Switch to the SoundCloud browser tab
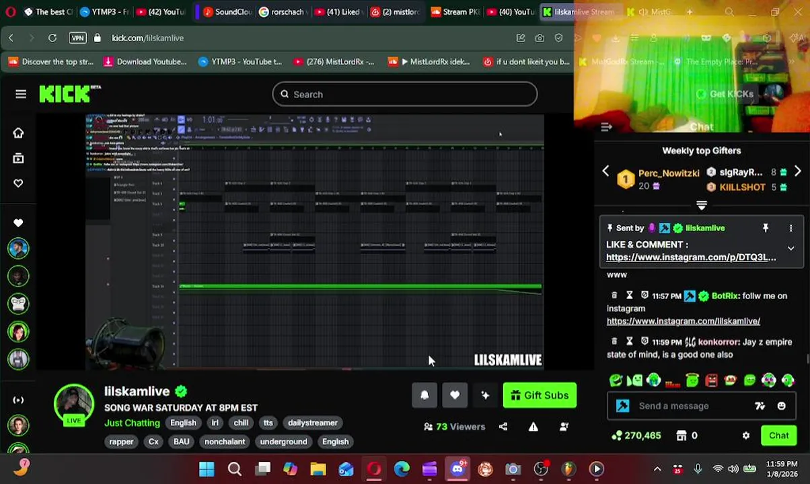The height and width of the screenshot is (484, 810). [227, 11]
